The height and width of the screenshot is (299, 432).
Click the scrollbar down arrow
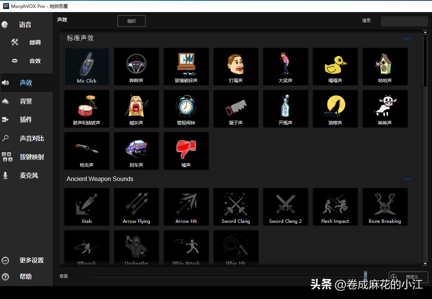[425, 264]
